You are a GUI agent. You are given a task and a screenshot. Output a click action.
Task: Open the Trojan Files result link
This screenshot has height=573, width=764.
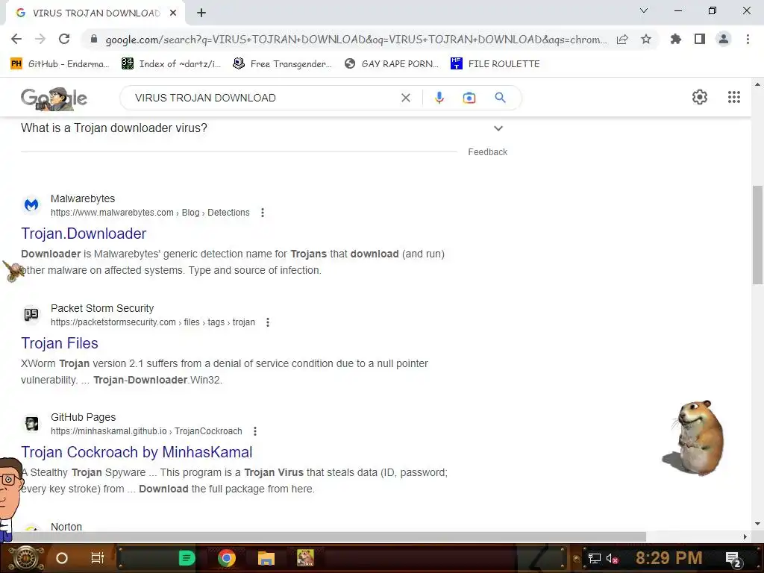(60, 343)
